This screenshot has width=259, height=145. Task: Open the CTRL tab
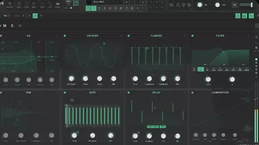point(26,5)
